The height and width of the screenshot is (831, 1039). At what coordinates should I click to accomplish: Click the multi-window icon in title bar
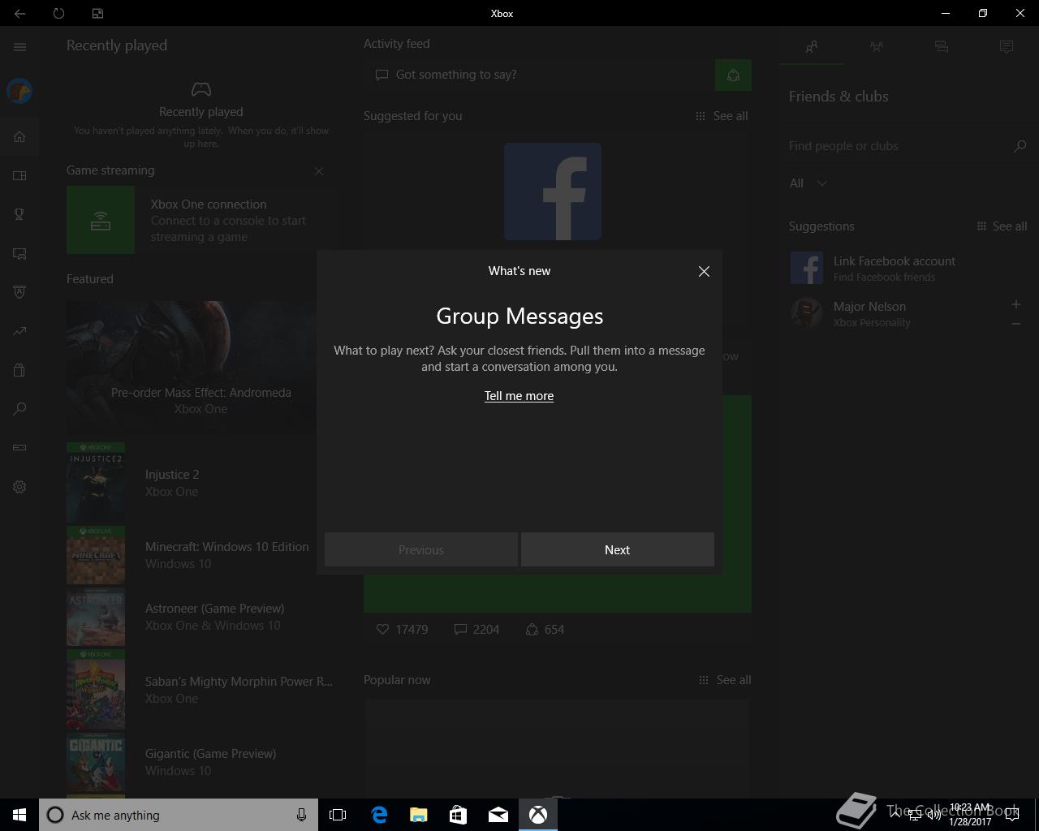pos(97,13)
